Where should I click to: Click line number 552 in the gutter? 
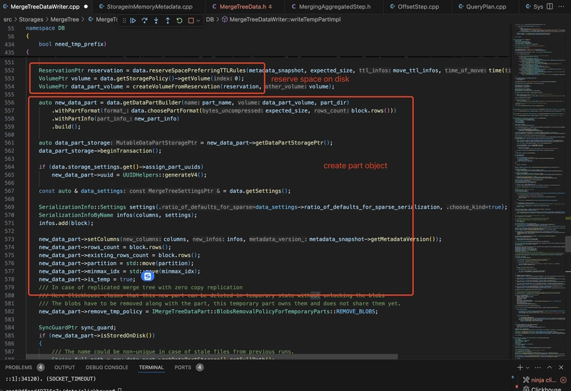pyautogui.click(x=9, y=71)
